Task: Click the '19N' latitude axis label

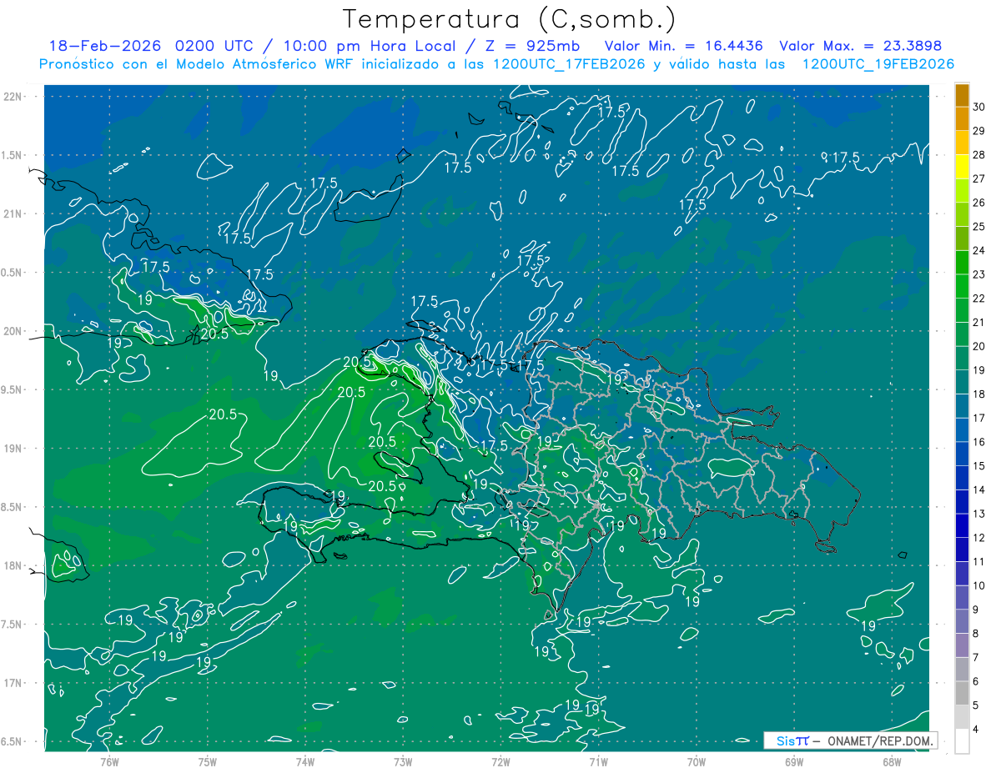Action: coord(14,449)
